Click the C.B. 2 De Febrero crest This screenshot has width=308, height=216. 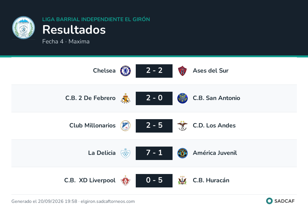125,98
